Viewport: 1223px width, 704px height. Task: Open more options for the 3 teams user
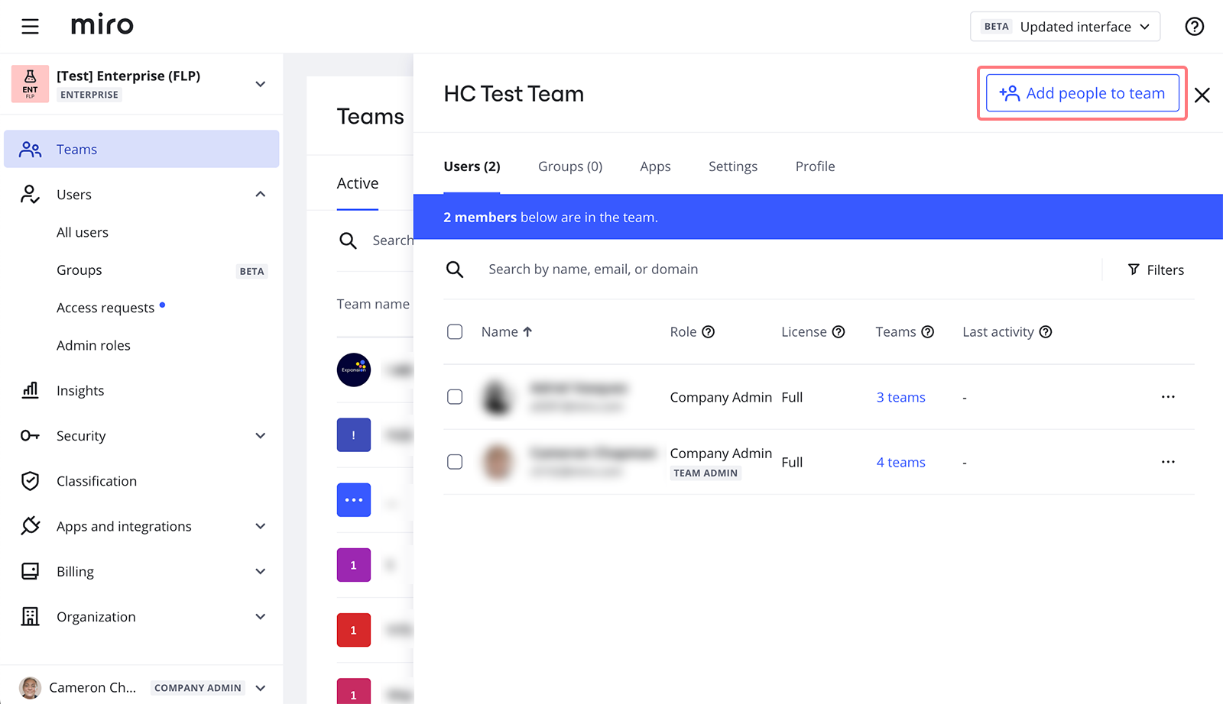pyautogui.click(x=1167, y=397)
